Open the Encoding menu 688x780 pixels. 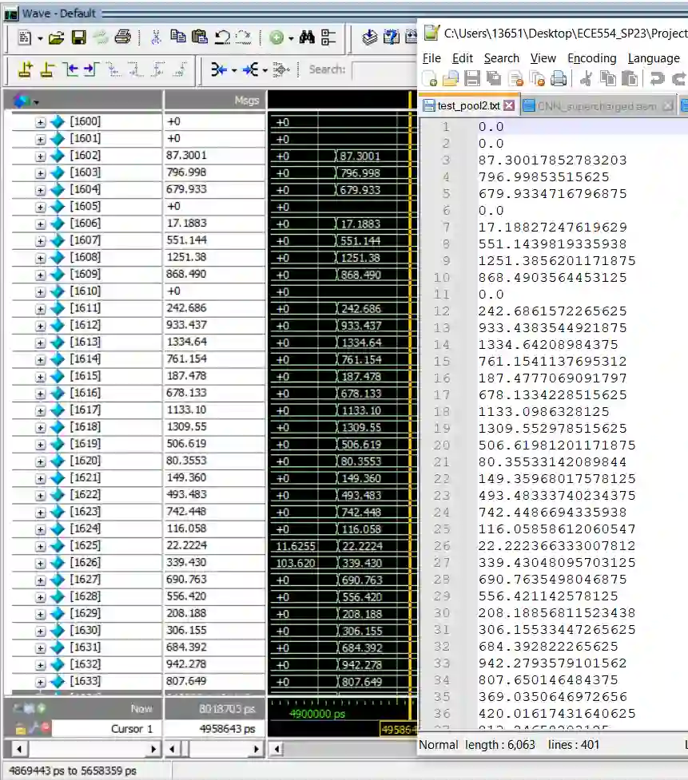click(x=591, y=58)
